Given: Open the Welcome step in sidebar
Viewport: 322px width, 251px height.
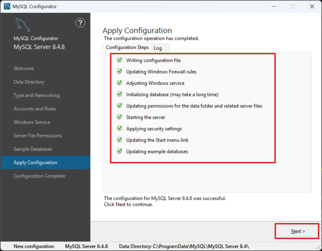Looking at the screenshot, I should [x=24, y=68].
